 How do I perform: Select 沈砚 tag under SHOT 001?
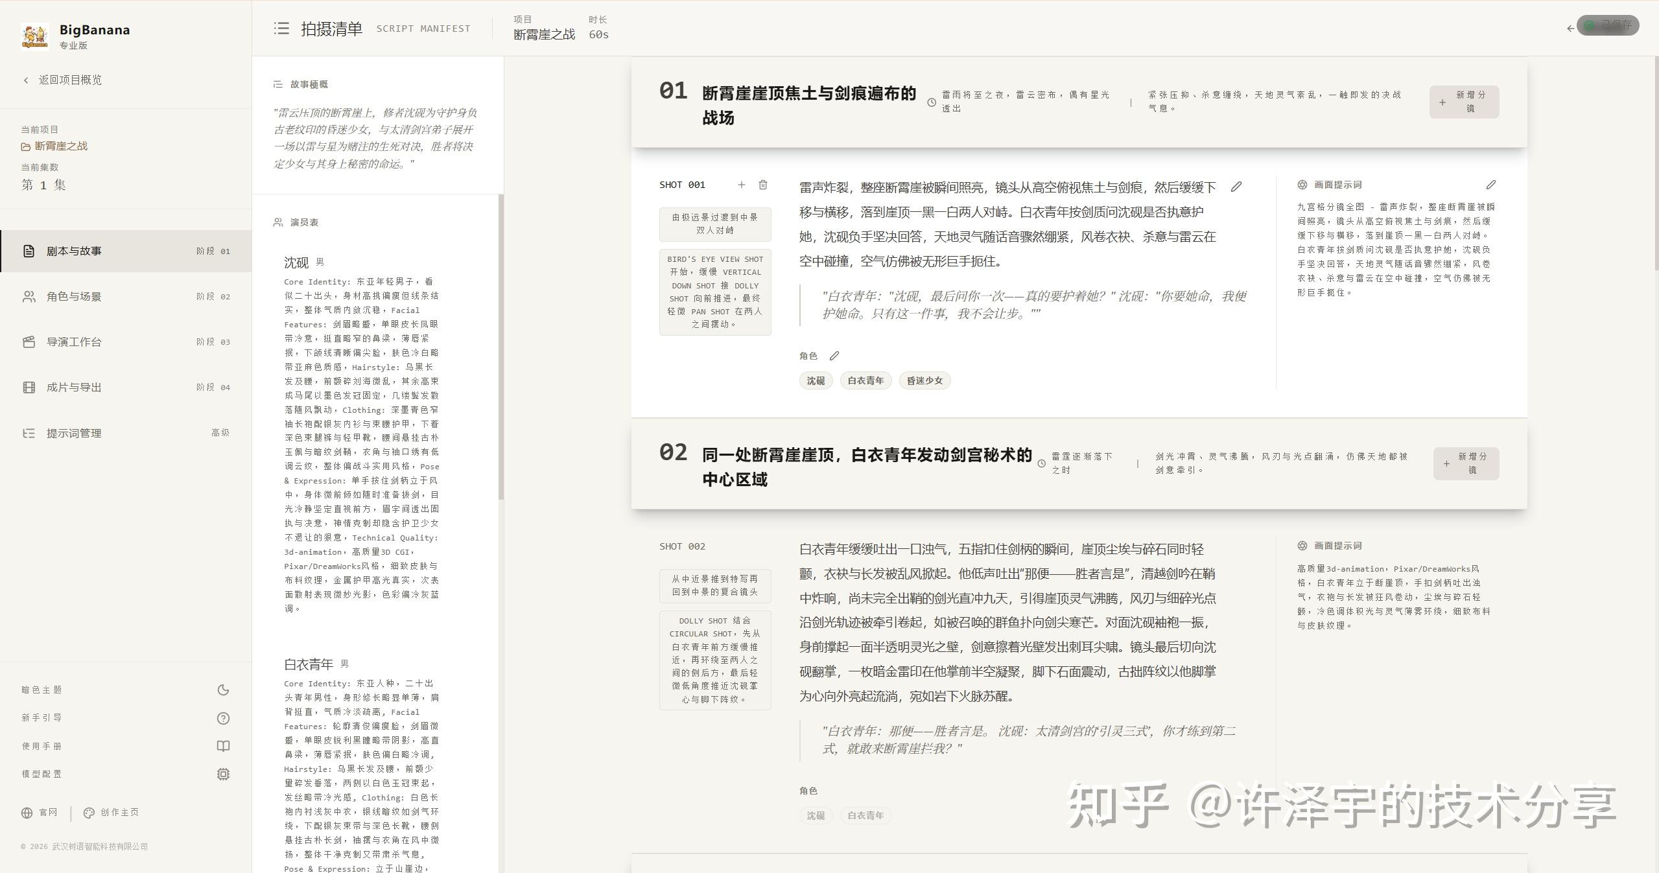816,380
